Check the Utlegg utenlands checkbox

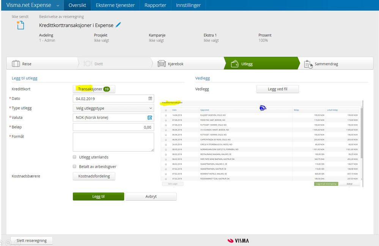(x=74, y=157)
